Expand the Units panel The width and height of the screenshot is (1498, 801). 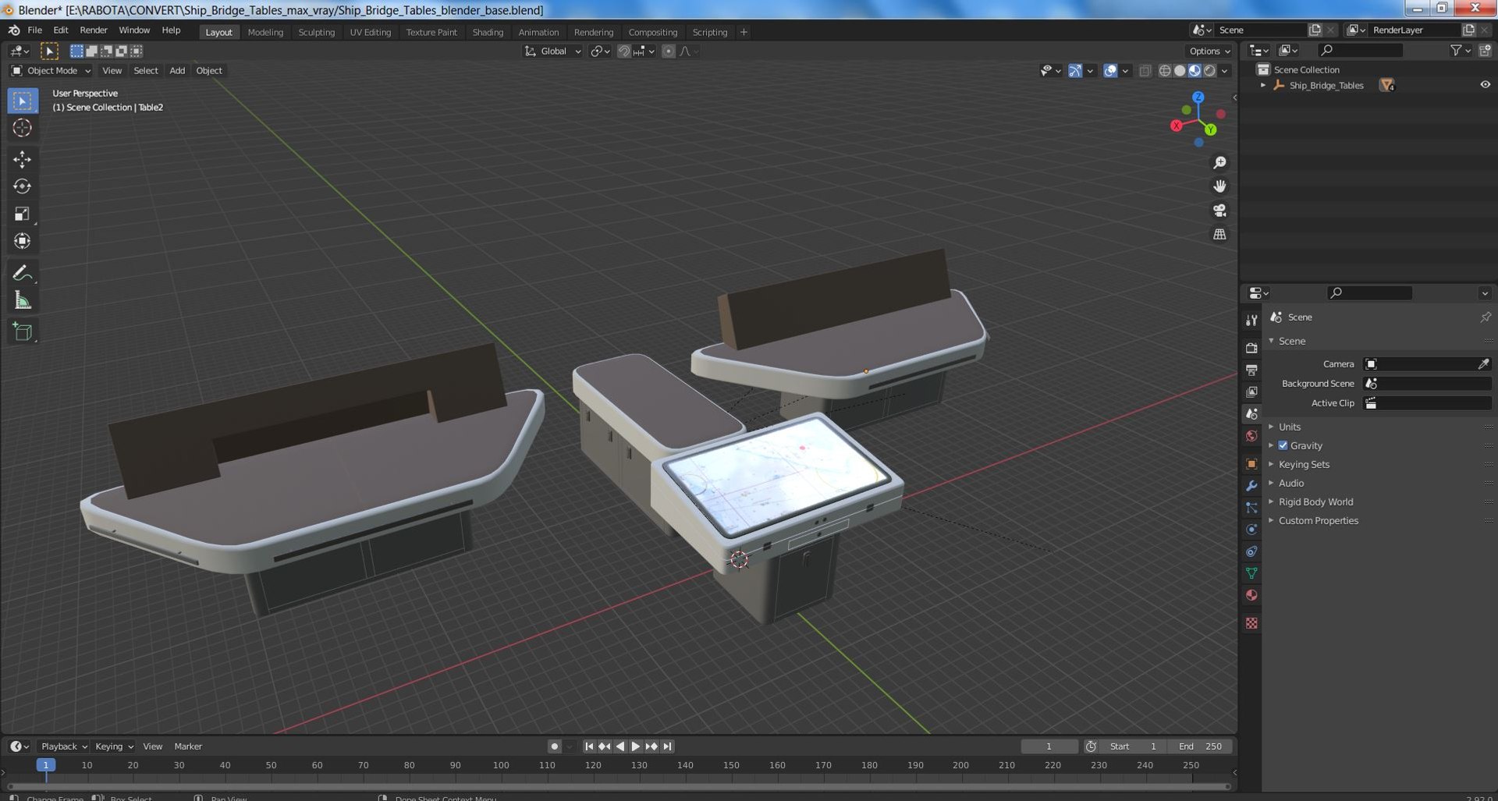[1290, 427]
